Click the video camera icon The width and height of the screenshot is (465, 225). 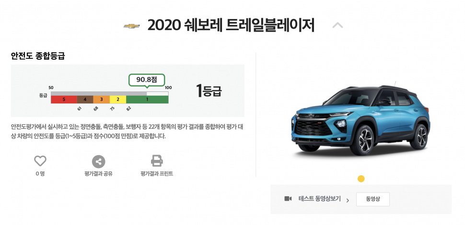[288, 199]
